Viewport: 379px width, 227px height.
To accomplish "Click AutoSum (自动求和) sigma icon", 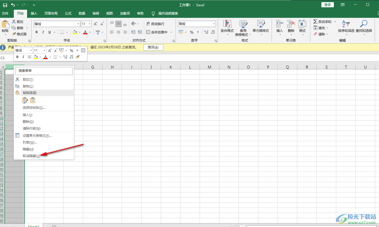I will (x=315, y=22).
